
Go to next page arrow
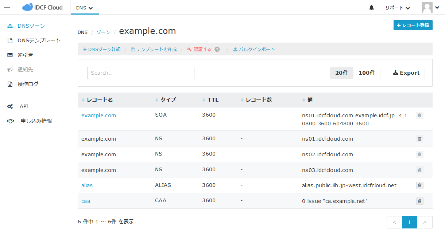click(425, 222)
